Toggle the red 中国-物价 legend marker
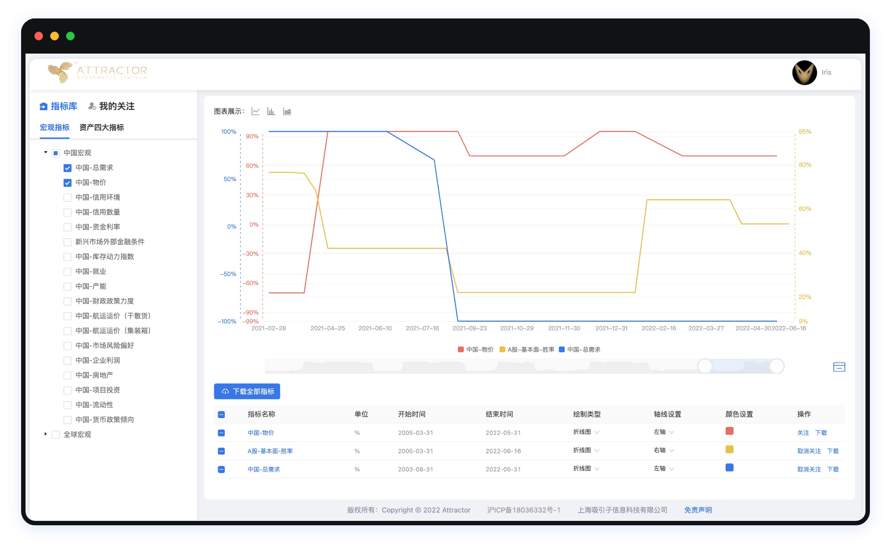The image size is (891, 549). 460,350
